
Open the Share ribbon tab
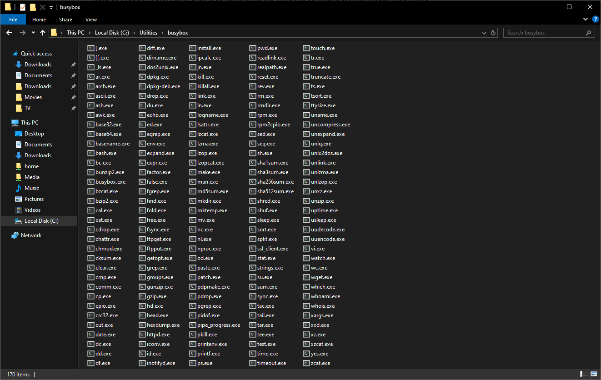[x=65, y=20]
